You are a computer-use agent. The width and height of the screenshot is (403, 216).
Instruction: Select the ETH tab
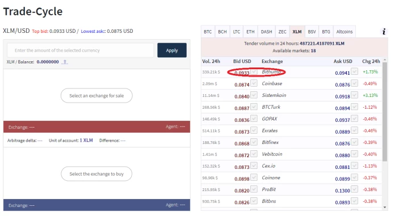(250, 32)
